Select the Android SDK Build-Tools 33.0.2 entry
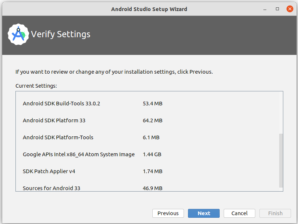 61,104
